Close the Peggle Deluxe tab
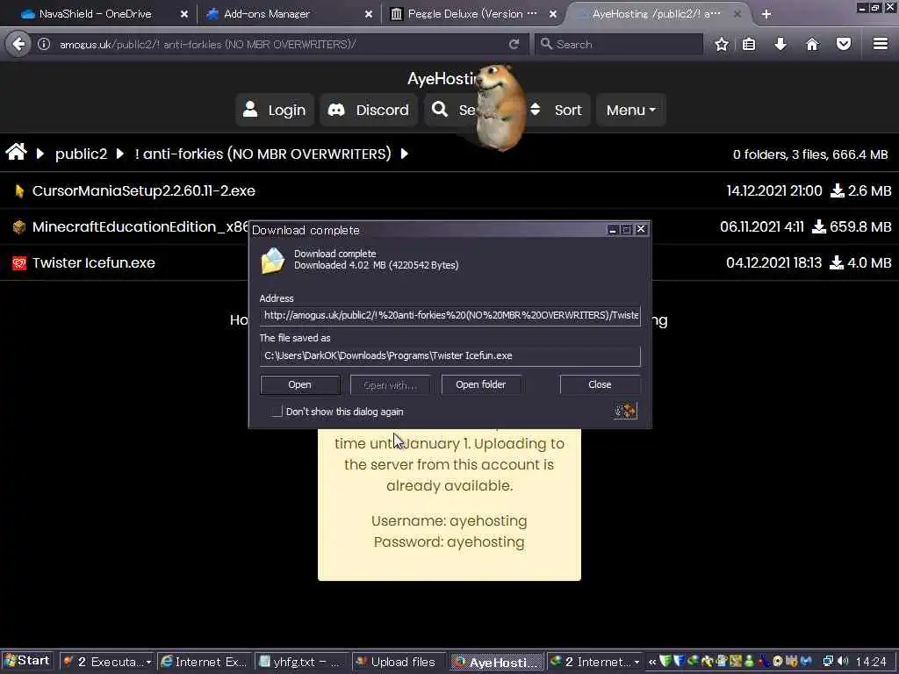This screenshot has height=674, width=899. click(553, 14)
